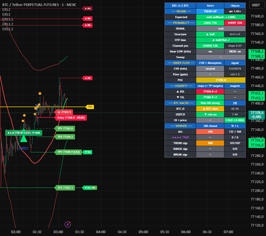Click the 54% TREND sigs cell

point(210,143)
